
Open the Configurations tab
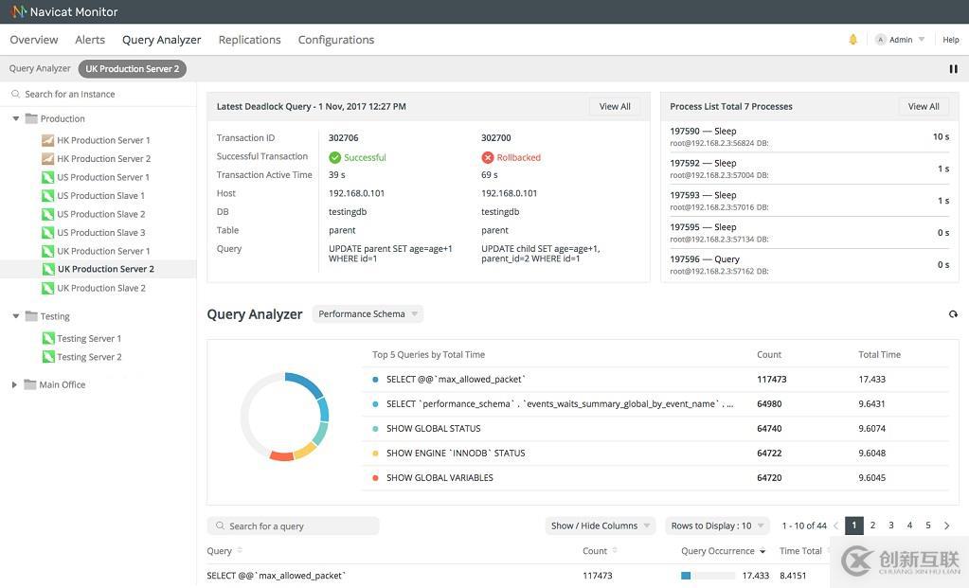coord(336,40)
